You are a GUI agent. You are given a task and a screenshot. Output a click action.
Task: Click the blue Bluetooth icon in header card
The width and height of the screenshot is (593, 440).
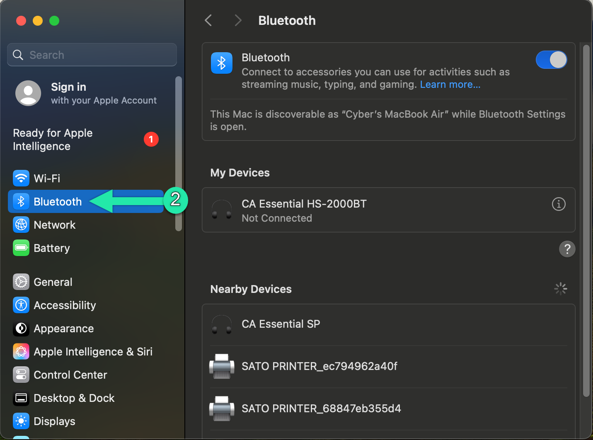[x=222, y=63]
